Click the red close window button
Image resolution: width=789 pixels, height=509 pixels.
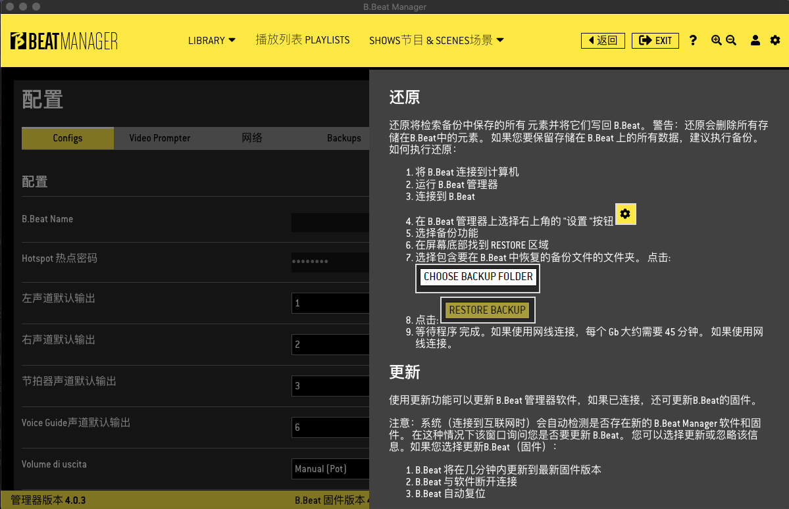(x=10, y=7)
